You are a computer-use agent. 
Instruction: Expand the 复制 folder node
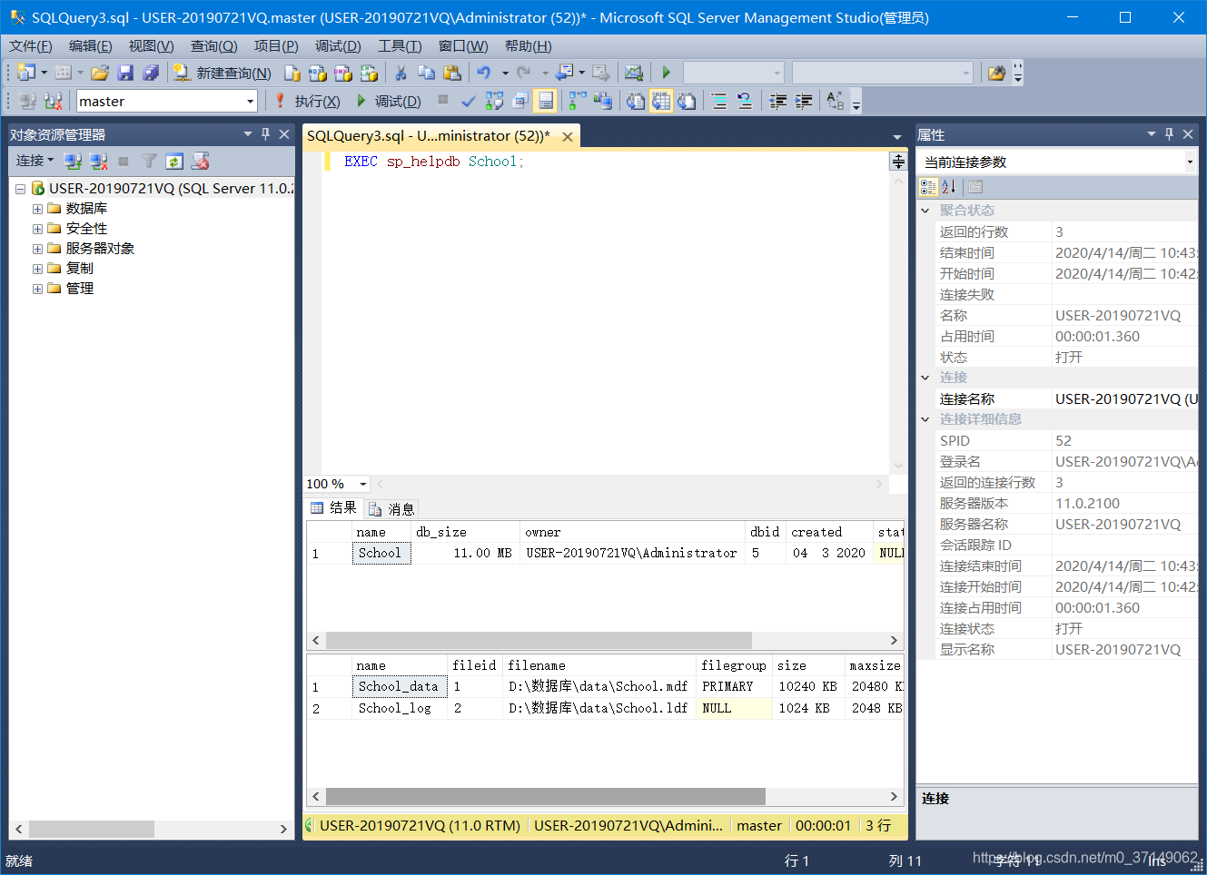(37, 269)
